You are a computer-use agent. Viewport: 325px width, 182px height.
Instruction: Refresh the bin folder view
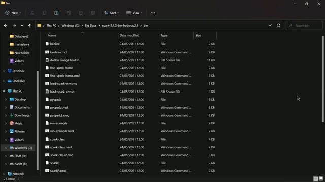(x=279, y=25)
